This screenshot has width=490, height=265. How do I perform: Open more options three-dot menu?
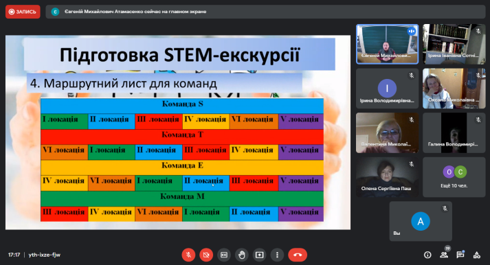277,255
